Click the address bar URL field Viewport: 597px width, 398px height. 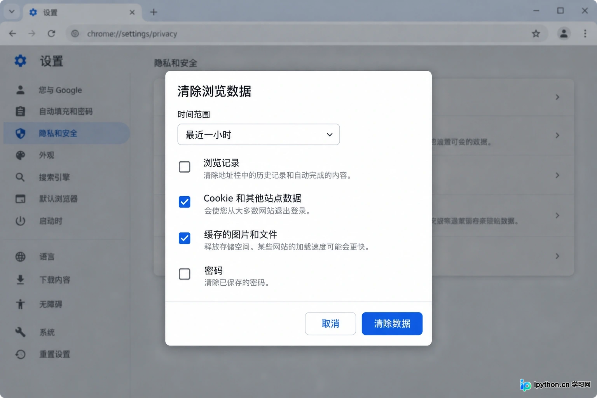307,34
